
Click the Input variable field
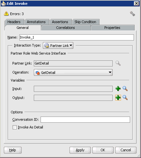coord(73,89)
